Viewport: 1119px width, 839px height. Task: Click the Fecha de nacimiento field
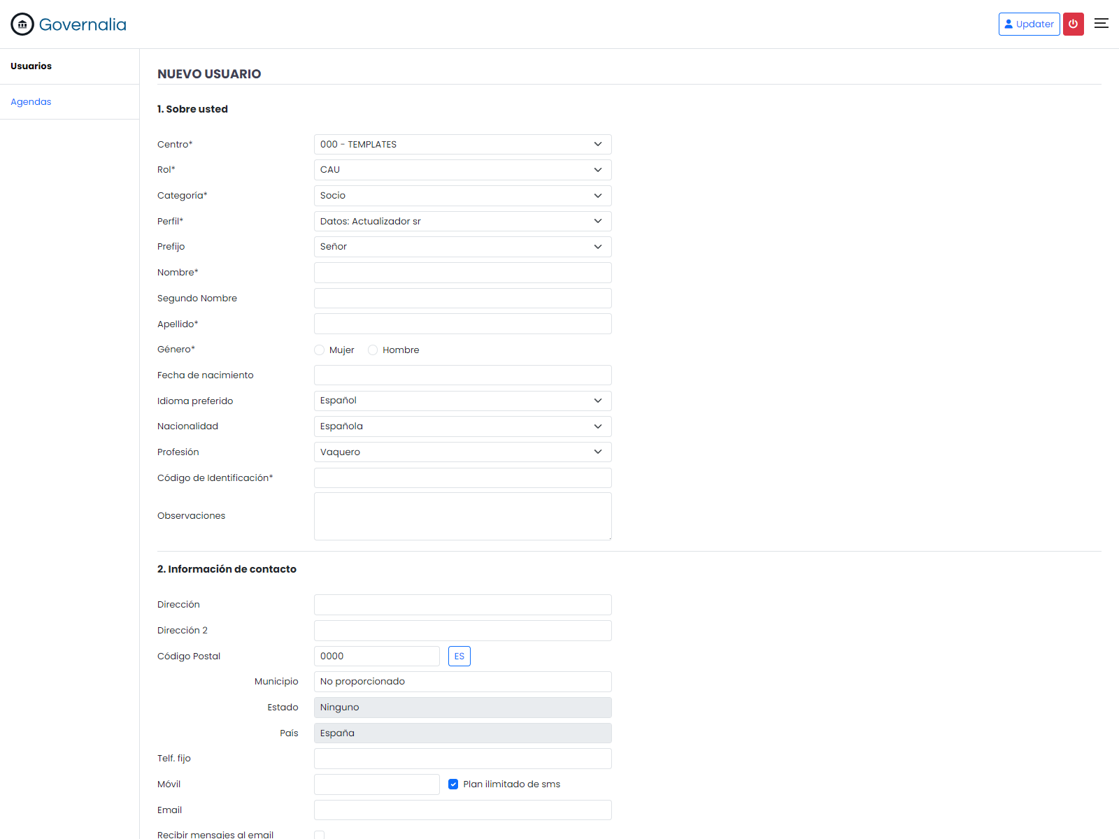pos(462,375)
